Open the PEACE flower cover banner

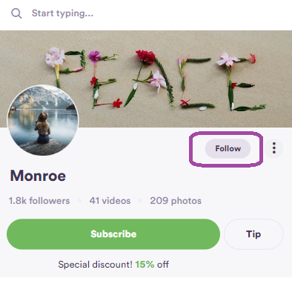pyautogui.click(x=146, y=79)
